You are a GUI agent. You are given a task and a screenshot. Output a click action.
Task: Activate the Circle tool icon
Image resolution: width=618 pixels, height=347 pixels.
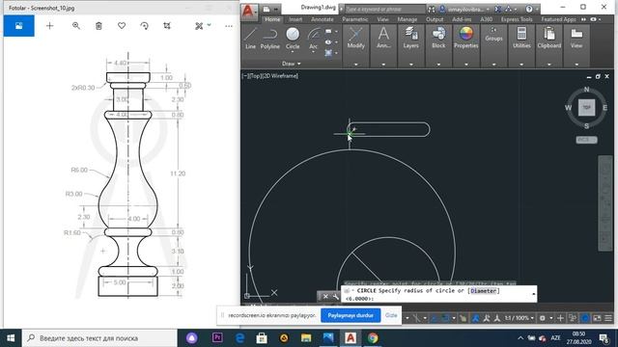coord(293,35)
